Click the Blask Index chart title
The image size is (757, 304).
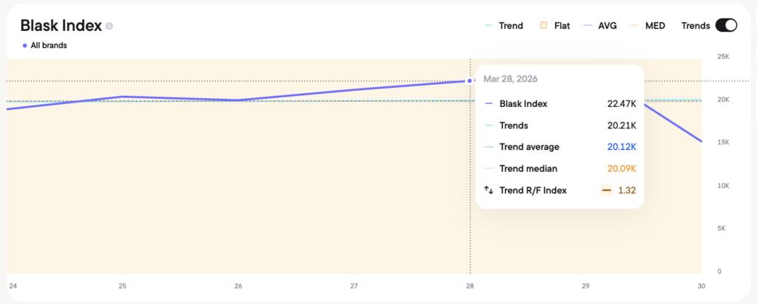pos(61,26)
